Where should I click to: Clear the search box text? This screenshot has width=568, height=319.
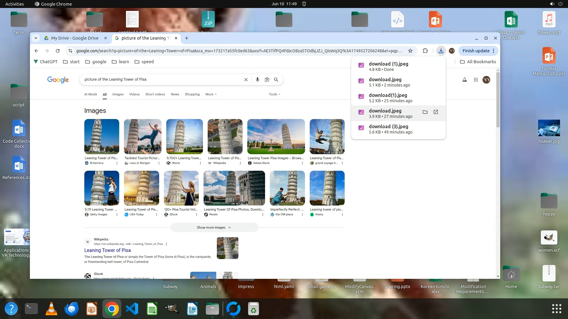pyautogui.click(x=246, y=79)
